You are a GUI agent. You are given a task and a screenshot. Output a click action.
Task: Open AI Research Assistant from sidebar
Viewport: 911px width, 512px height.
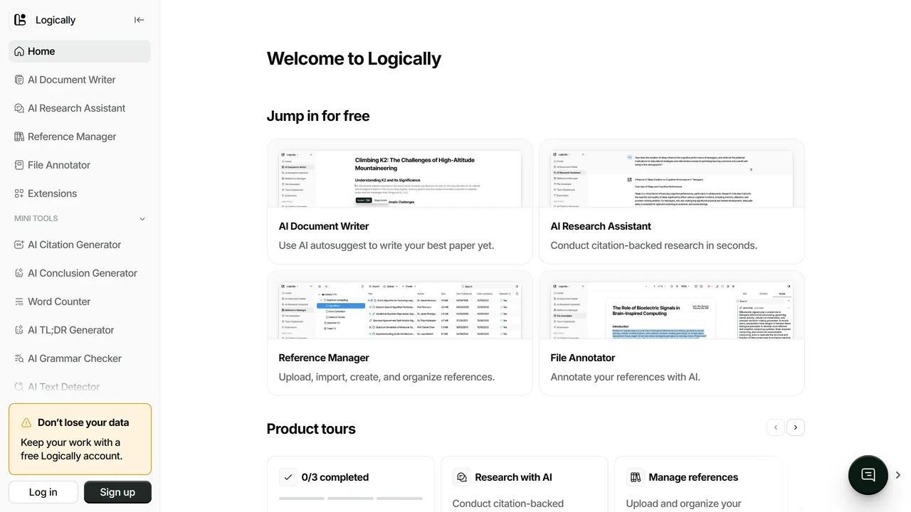[80, 108]
